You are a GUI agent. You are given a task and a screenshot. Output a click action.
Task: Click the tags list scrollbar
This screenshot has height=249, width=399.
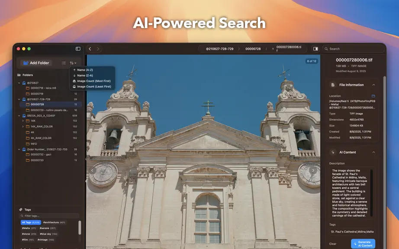click(80, 227)
